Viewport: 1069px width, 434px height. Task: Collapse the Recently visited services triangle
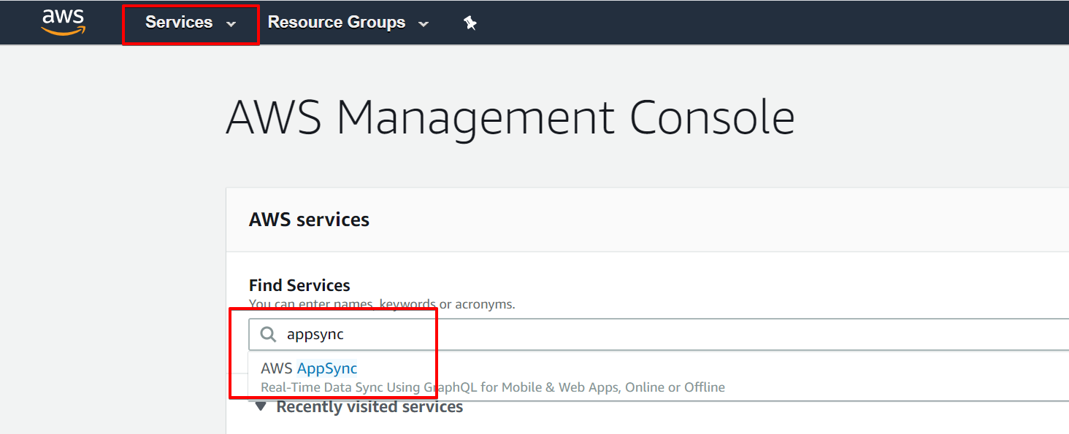(x=260, y=407)
